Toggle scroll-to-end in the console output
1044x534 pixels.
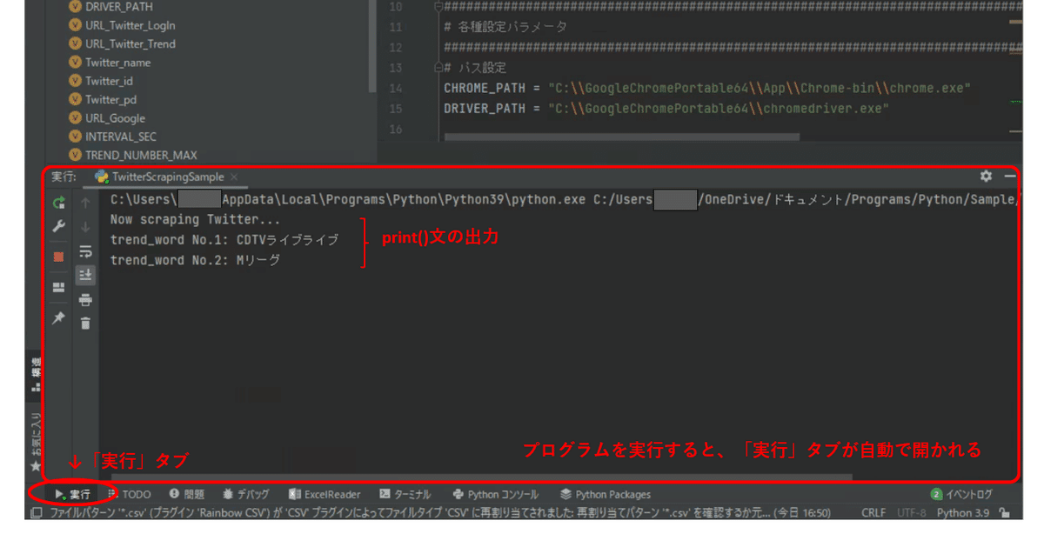pyautogui.click(x=85, y=275)
